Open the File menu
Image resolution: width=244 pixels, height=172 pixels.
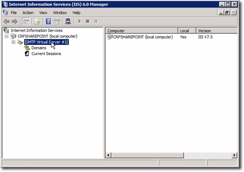(13, 13)
